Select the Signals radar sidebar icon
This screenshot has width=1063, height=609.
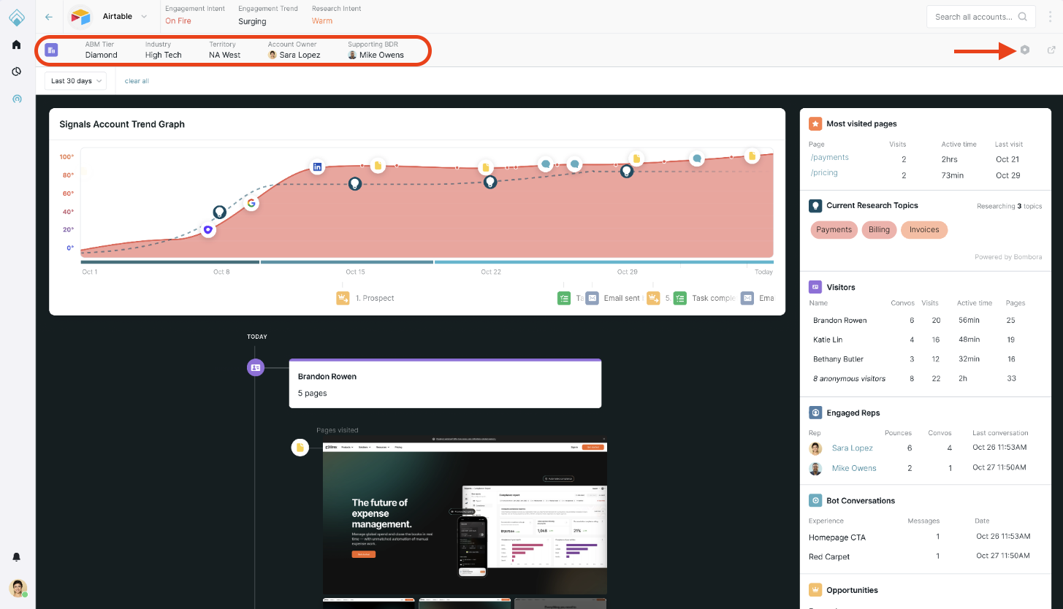[17, 99]
